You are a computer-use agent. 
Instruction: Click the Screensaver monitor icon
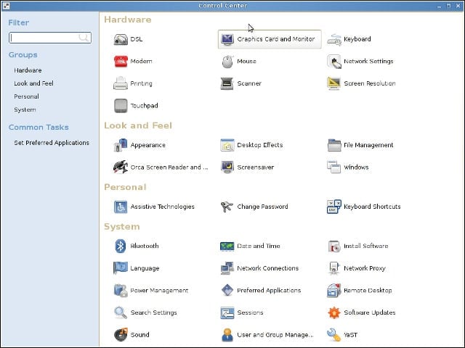pyautogui.click(x=227, y=167)
